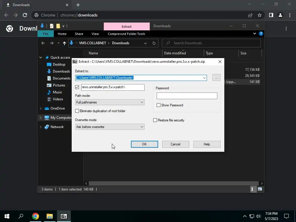Open File Explorer from the taskbar
Viewport: 296px width, 222px height.
50,216
